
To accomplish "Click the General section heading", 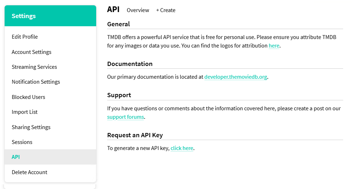I will tap(119, 24).
